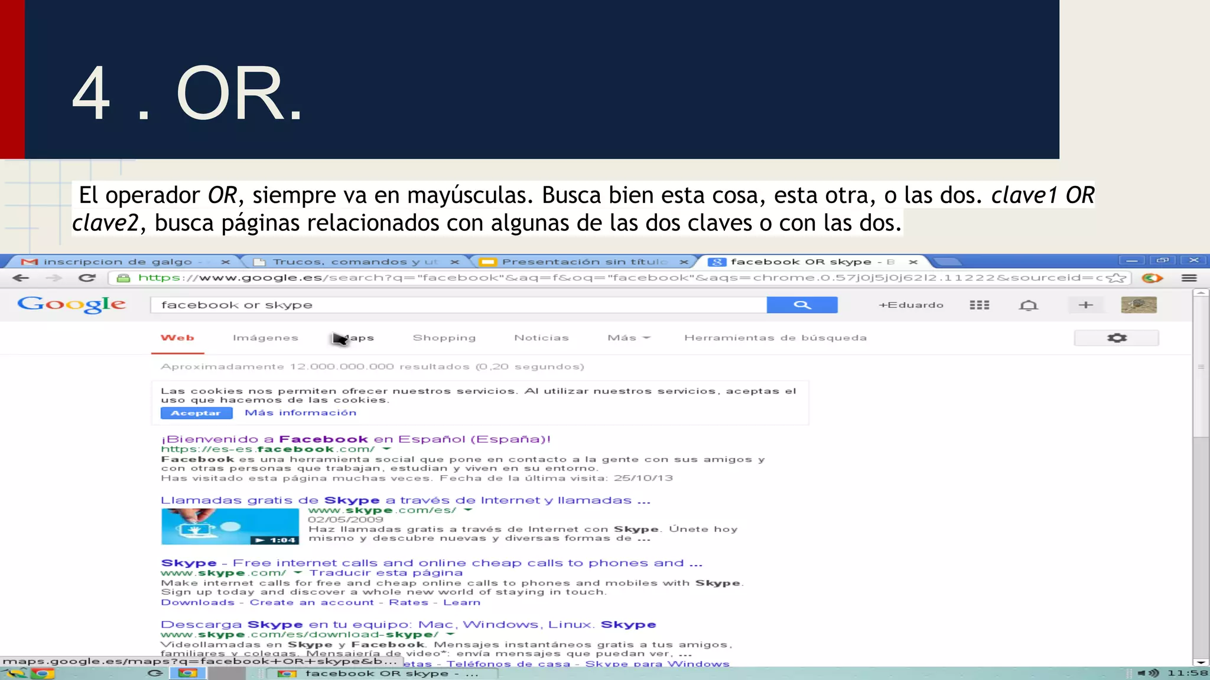
Task: Expand the Más dropdown
Action: pyautogui.click(x=629, y=338)
